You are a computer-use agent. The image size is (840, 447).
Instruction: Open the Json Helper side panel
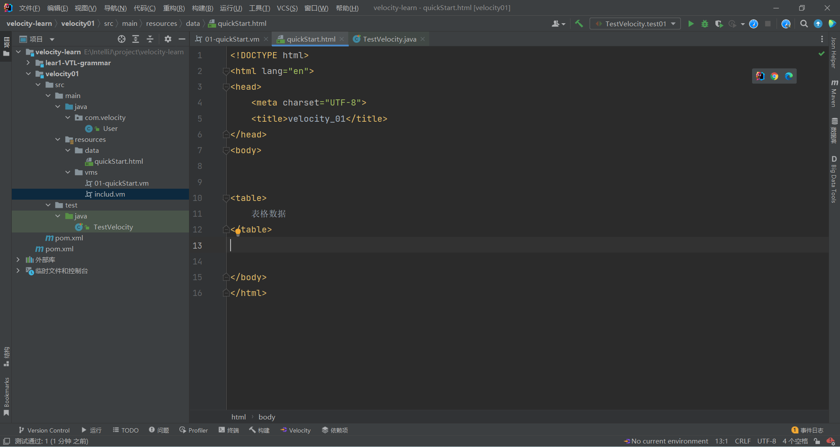tap(834, 53)
